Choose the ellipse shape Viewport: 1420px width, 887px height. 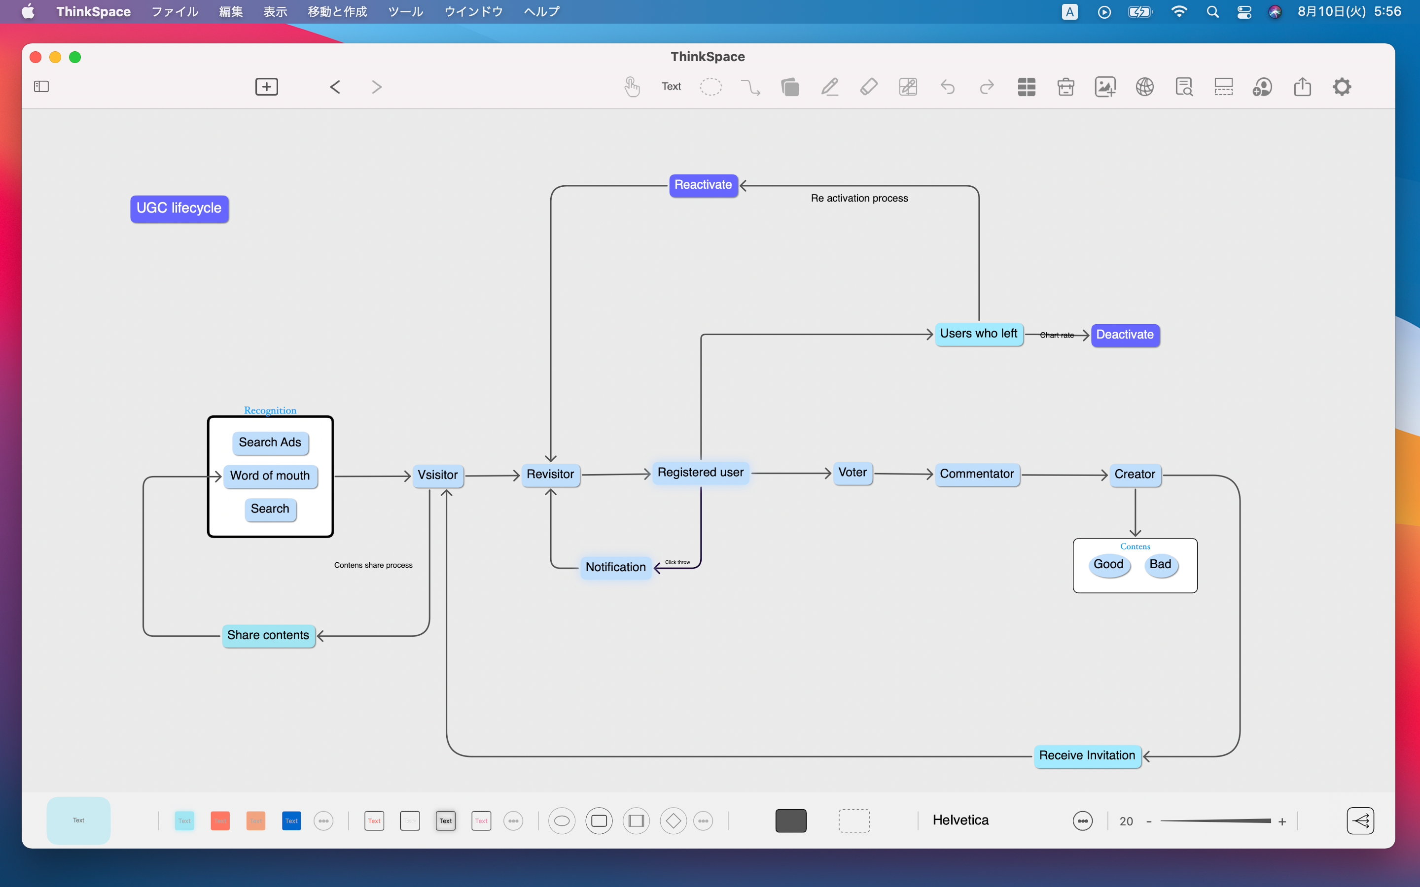click(x=562, y=820)
